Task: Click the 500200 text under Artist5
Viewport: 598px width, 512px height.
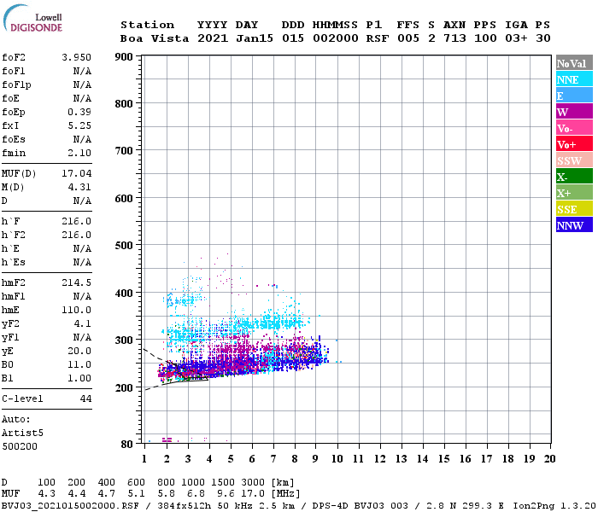Action: pos(20,446)
